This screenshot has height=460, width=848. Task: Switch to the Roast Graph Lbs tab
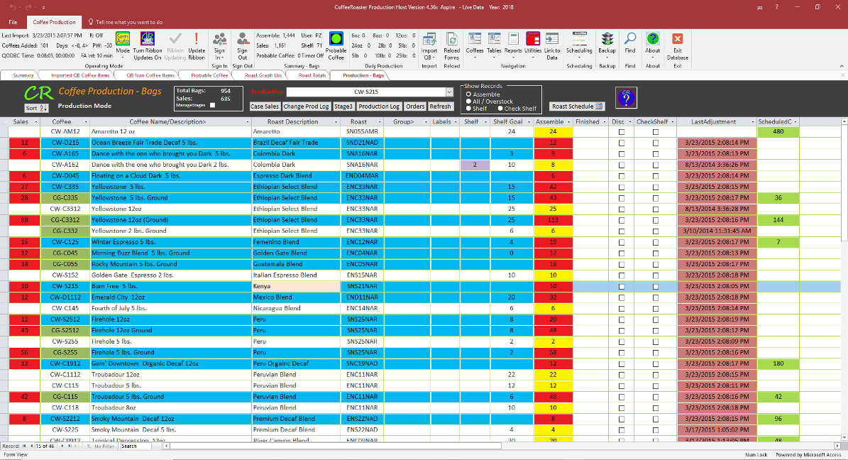[x=263, y=75]
